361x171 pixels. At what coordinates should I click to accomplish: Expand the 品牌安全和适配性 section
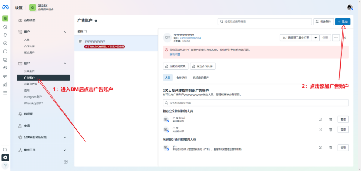pyautogui.click(x=65, y=137)
